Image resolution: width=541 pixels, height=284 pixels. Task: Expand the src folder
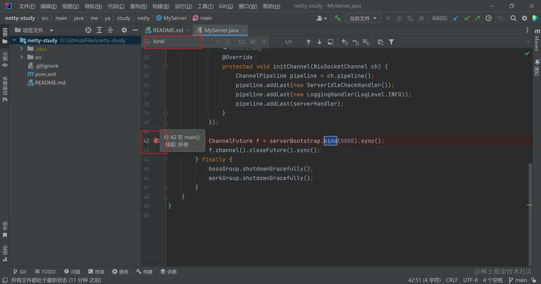pyautogui.click(x=22, y=57)
